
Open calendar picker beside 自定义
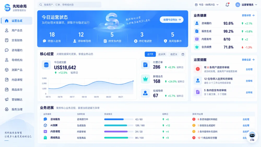183,54
